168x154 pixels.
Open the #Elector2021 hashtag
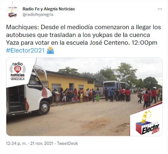(25, 51)
